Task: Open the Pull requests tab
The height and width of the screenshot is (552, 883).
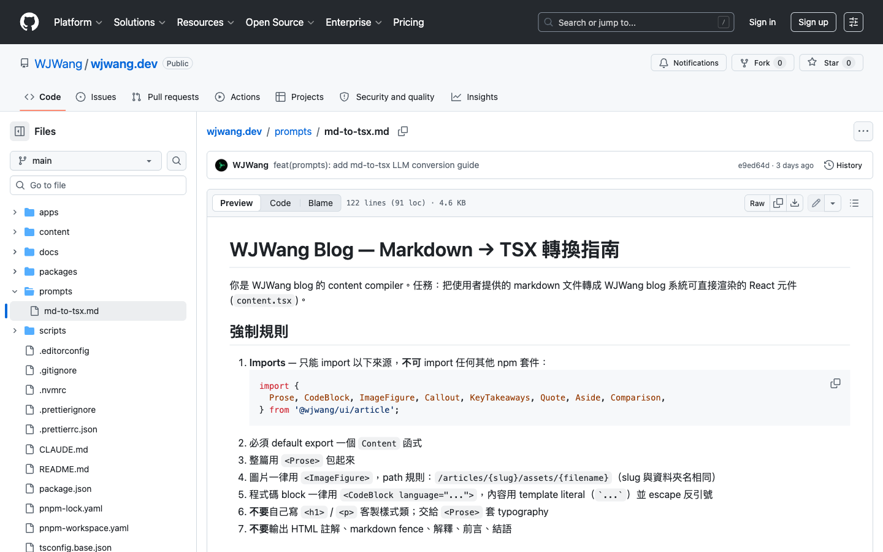Action: tap(166, 97)
